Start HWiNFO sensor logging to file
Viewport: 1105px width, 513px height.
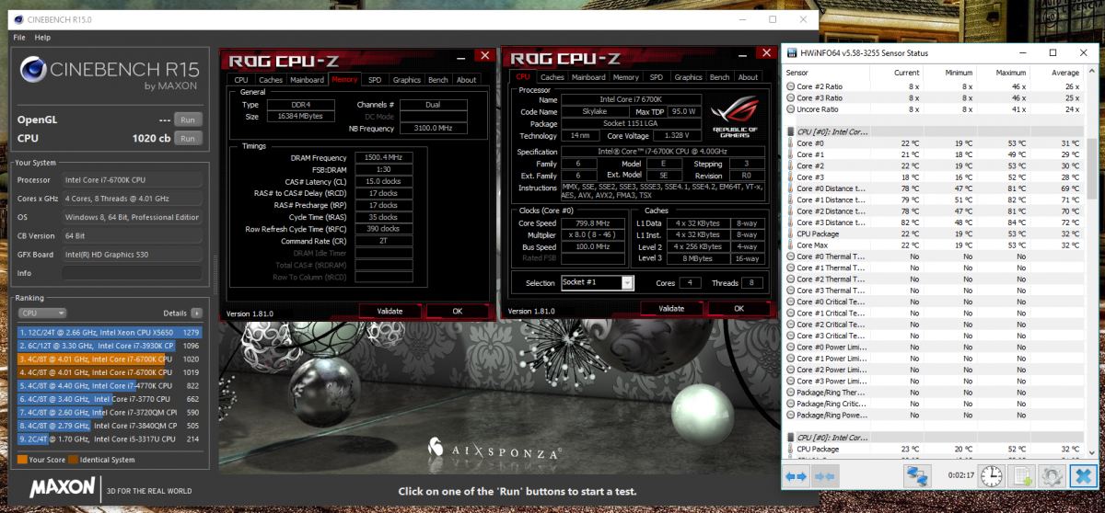[1022, 475]
